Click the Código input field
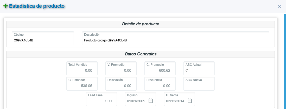This screenshot has height=109, width=286. coord(43,40)
